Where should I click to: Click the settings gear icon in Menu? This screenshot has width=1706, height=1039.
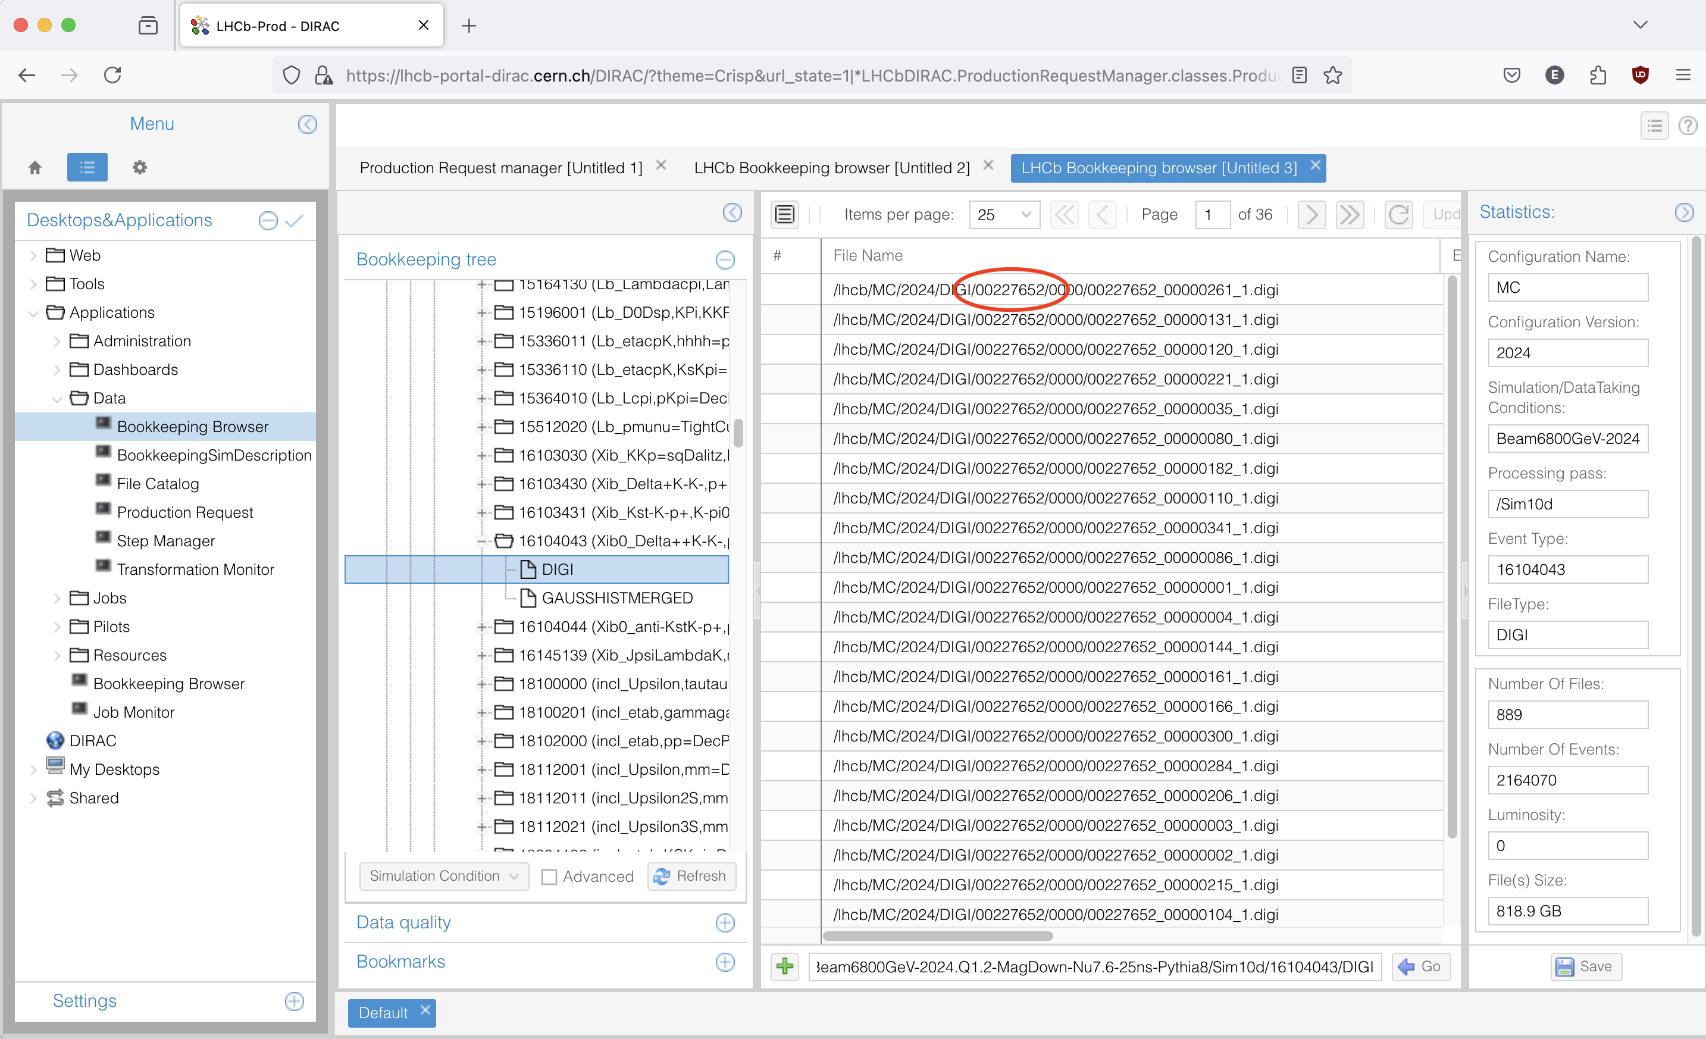(139, 167)
